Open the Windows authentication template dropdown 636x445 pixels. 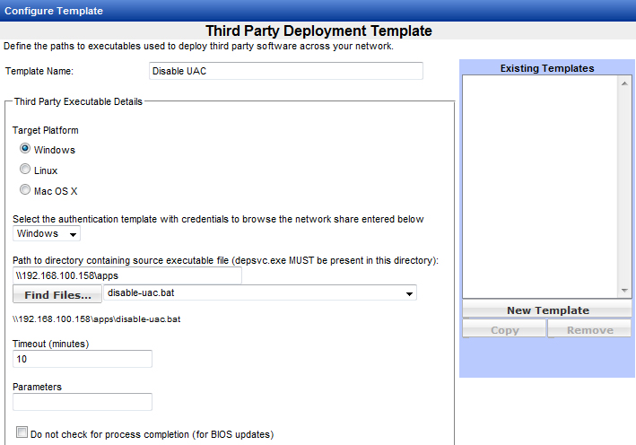48,234
